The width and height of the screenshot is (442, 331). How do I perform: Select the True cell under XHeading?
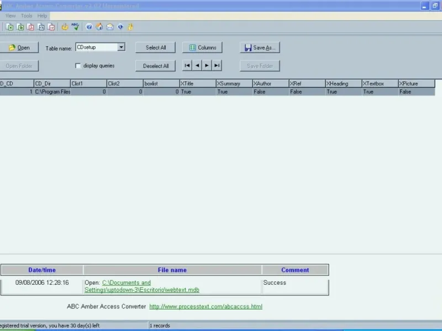343,92
